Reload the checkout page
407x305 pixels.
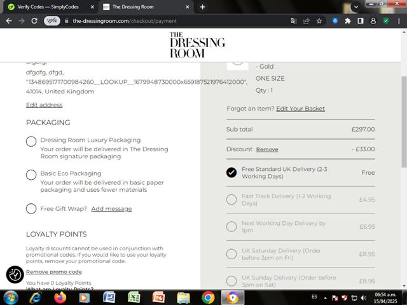pos(34,21)
